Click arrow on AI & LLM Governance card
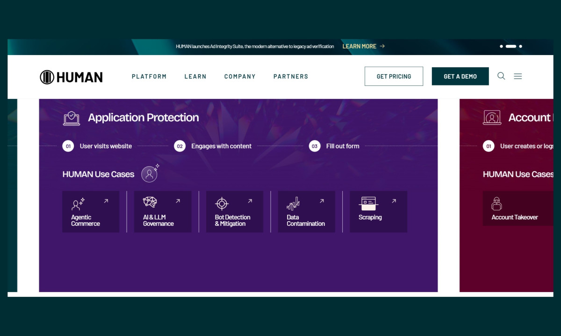This screenshot has height=336, width=561. (x=178, y=201)
